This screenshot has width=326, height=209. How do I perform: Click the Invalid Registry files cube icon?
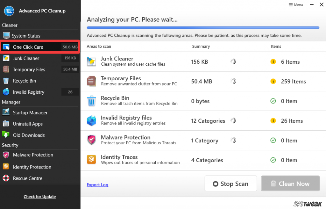(x=91, y=120)
